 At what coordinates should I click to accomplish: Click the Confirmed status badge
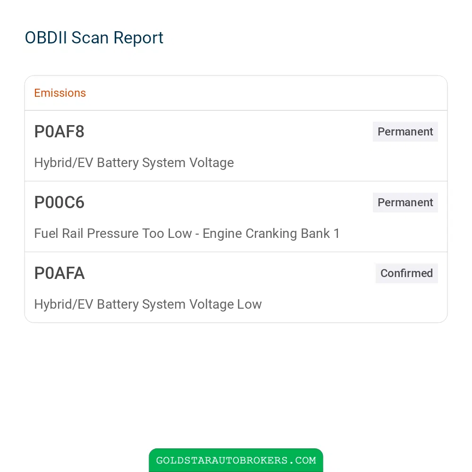(x=407, y=273)
